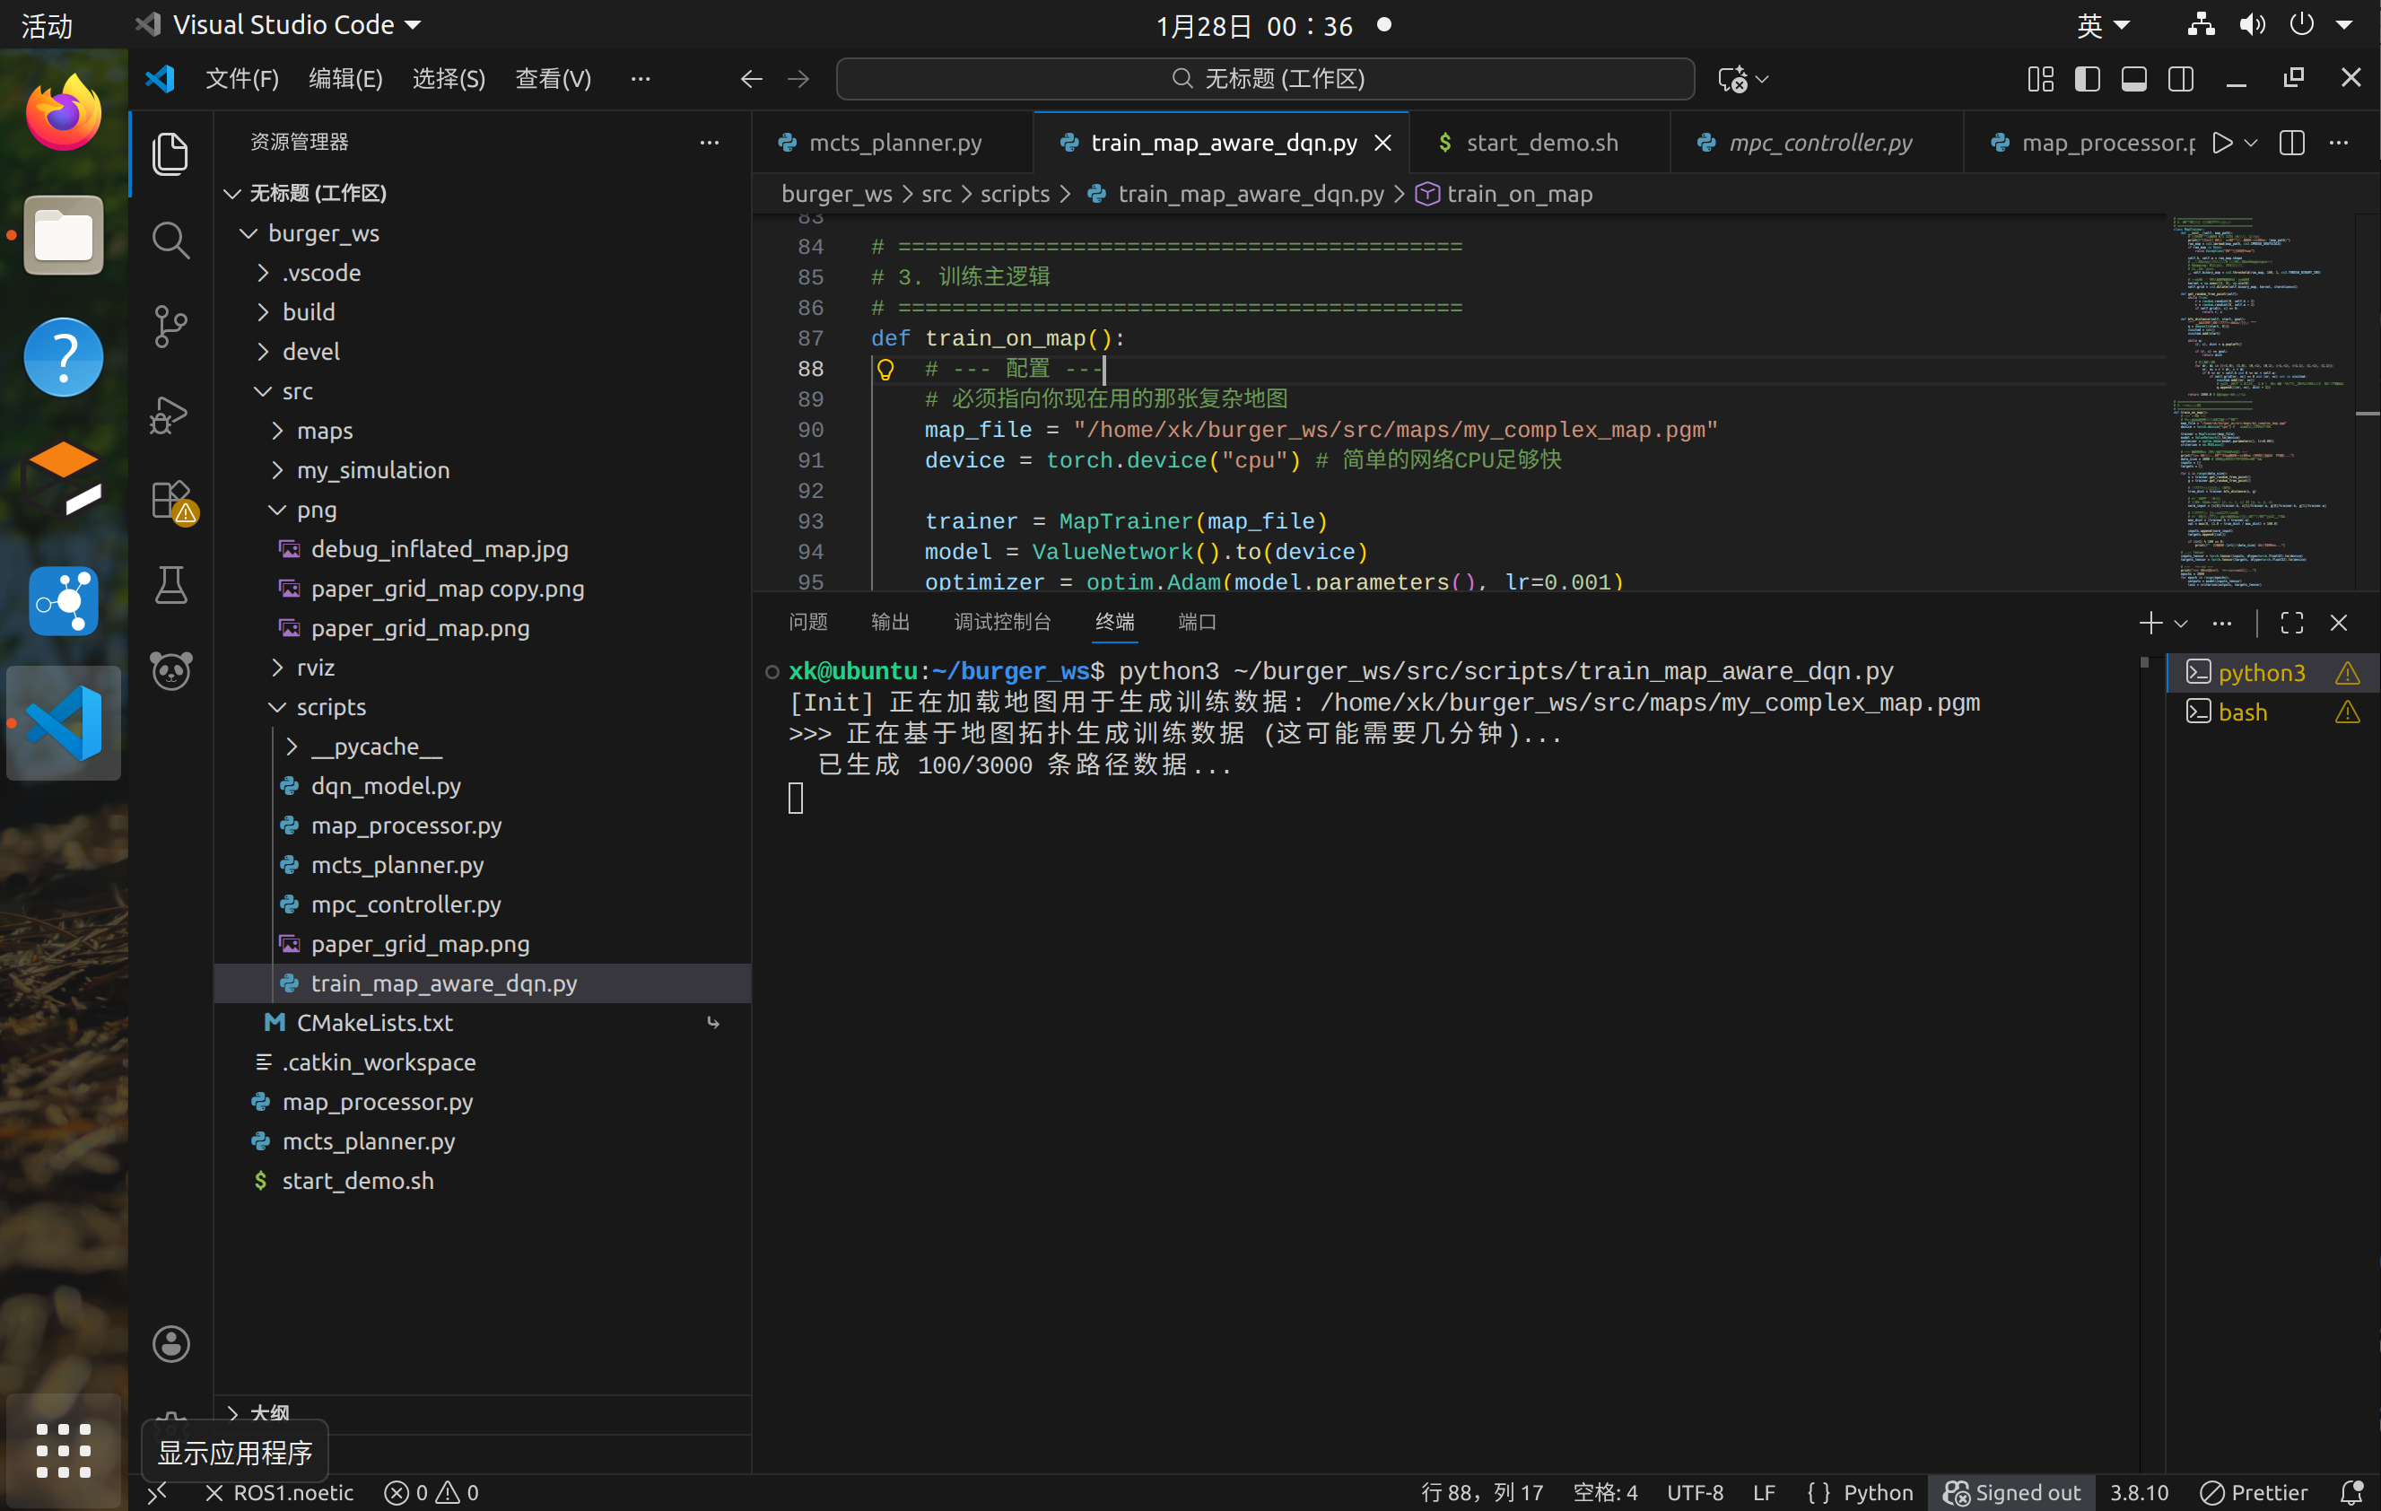The image size is (2381, 1511).
Task: Toggle primary side bar visibility
Action: [x=2087, y=79]
